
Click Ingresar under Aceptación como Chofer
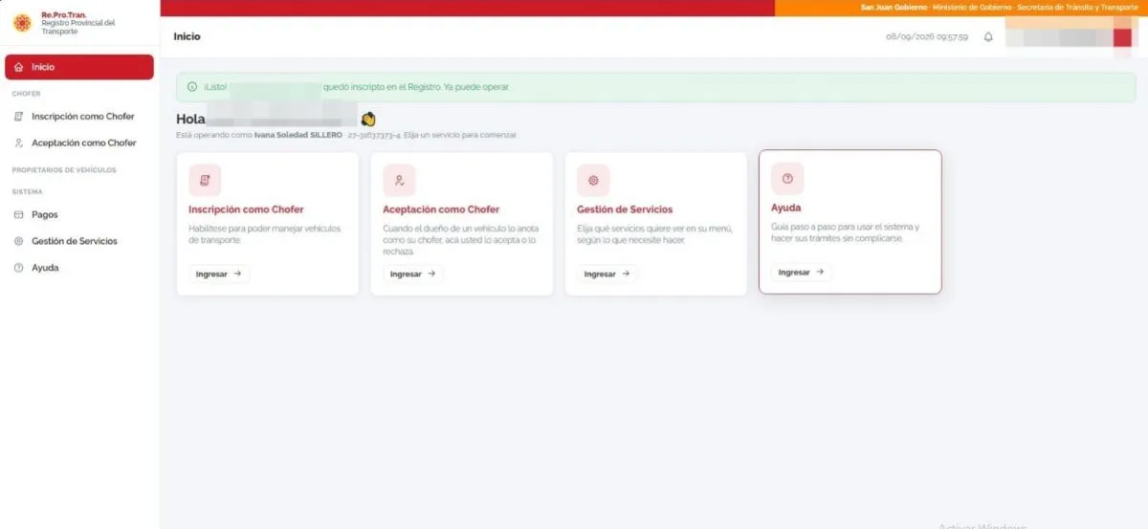[413, 274]
